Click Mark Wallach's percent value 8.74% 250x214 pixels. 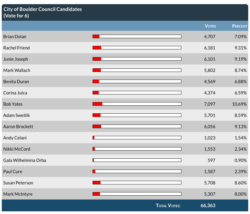(x=241, y=70)
